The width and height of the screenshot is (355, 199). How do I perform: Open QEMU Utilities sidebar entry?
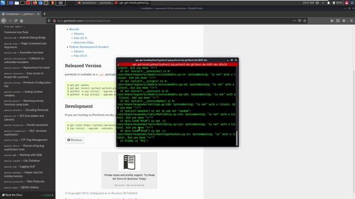[22, 187]
